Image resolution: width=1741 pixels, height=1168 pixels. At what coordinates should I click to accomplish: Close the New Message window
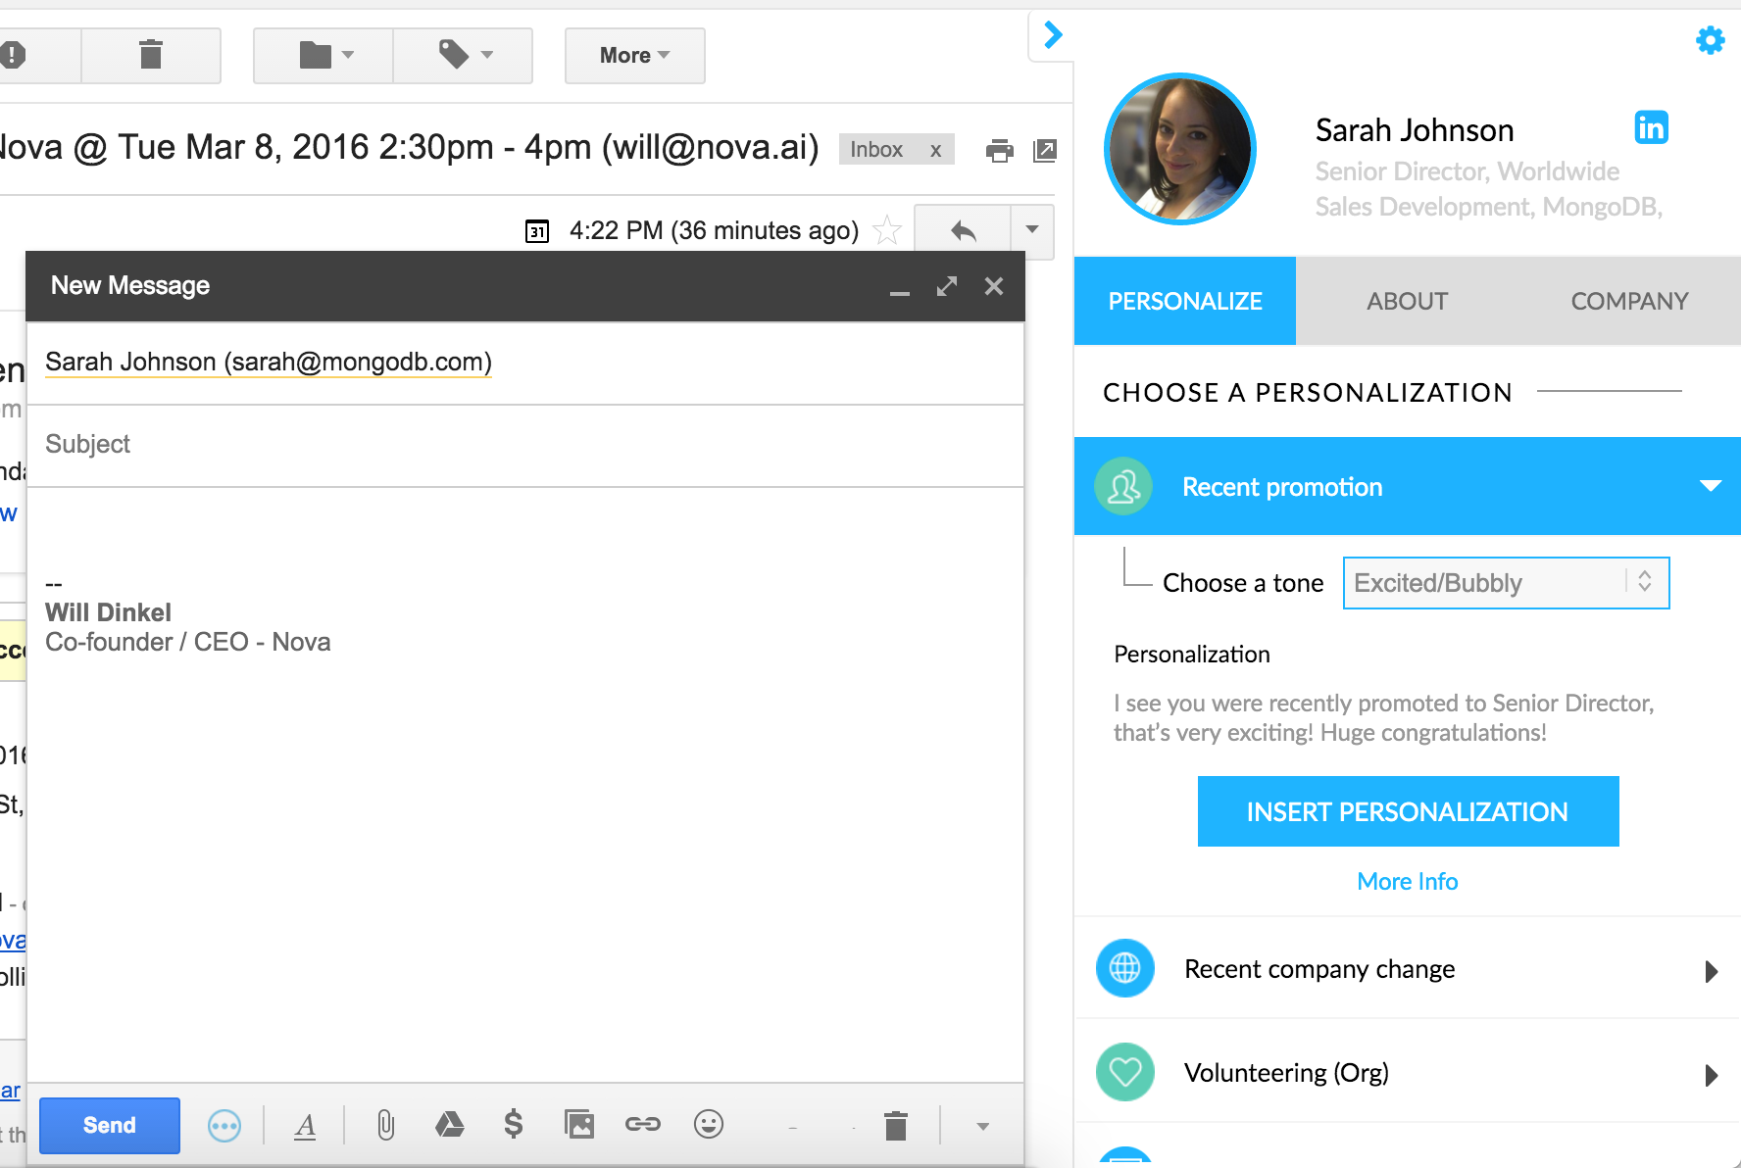point(994,286)
